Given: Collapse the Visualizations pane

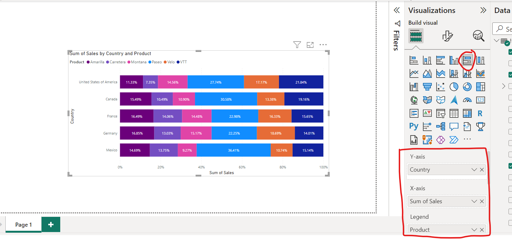Looking at the screenshot, I should click(483, 10).
